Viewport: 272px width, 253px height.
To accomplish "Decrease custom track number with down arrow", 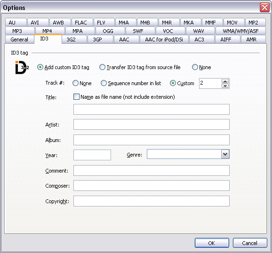I will pos(225,86).
